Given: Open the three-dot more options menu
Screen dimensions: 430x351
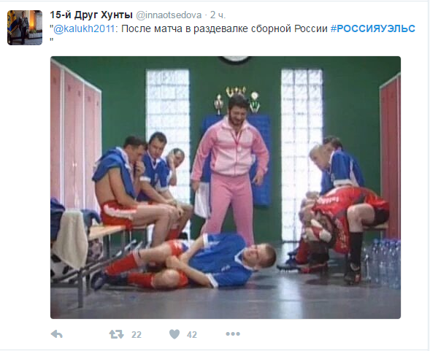Looking at the screenshot, I should pyautogui.click(x=233, y=334).
